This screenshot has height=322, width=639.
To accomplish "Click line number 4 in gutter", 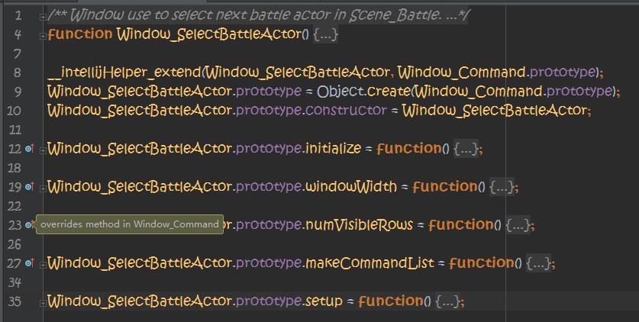I will [18, 34].
